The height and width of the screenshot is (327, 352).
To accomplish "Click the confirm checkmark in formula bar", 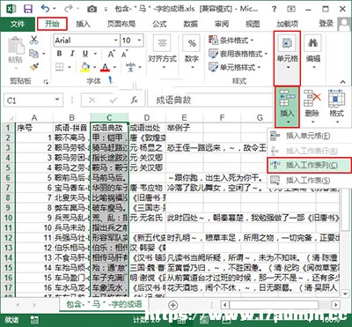I will point(113,100).
